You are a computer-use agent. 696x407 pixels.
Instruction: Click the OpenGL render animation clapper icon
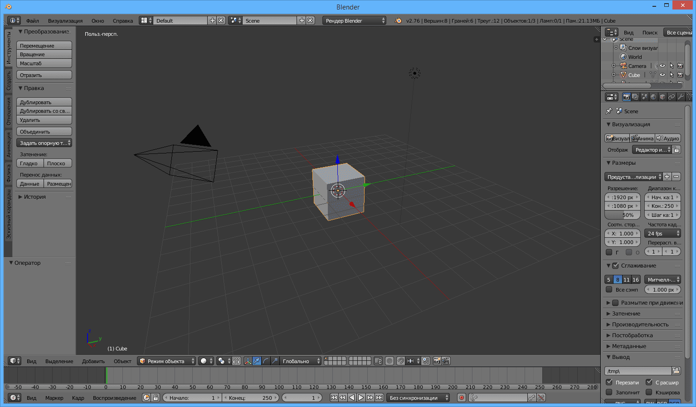point(446,361)
